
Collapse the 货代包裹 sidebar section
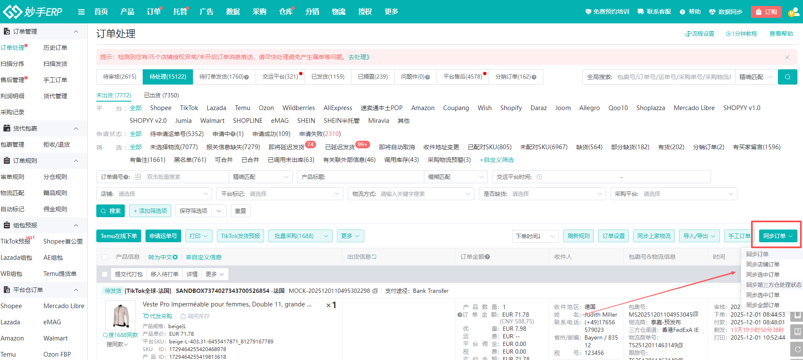click(x=76, y=128)
